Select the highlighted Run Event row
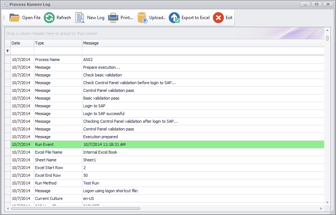This screenshot has height=215, width=336. point(165,144)
